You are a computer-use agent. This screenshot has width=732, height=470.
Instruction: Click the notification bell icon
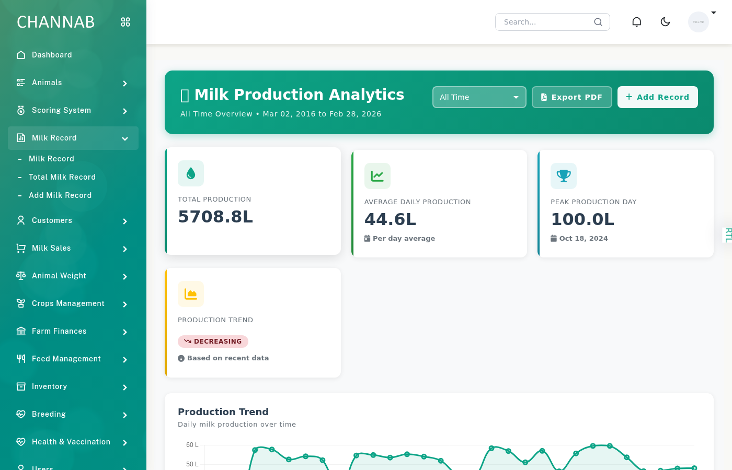click(x=636, y=21)
